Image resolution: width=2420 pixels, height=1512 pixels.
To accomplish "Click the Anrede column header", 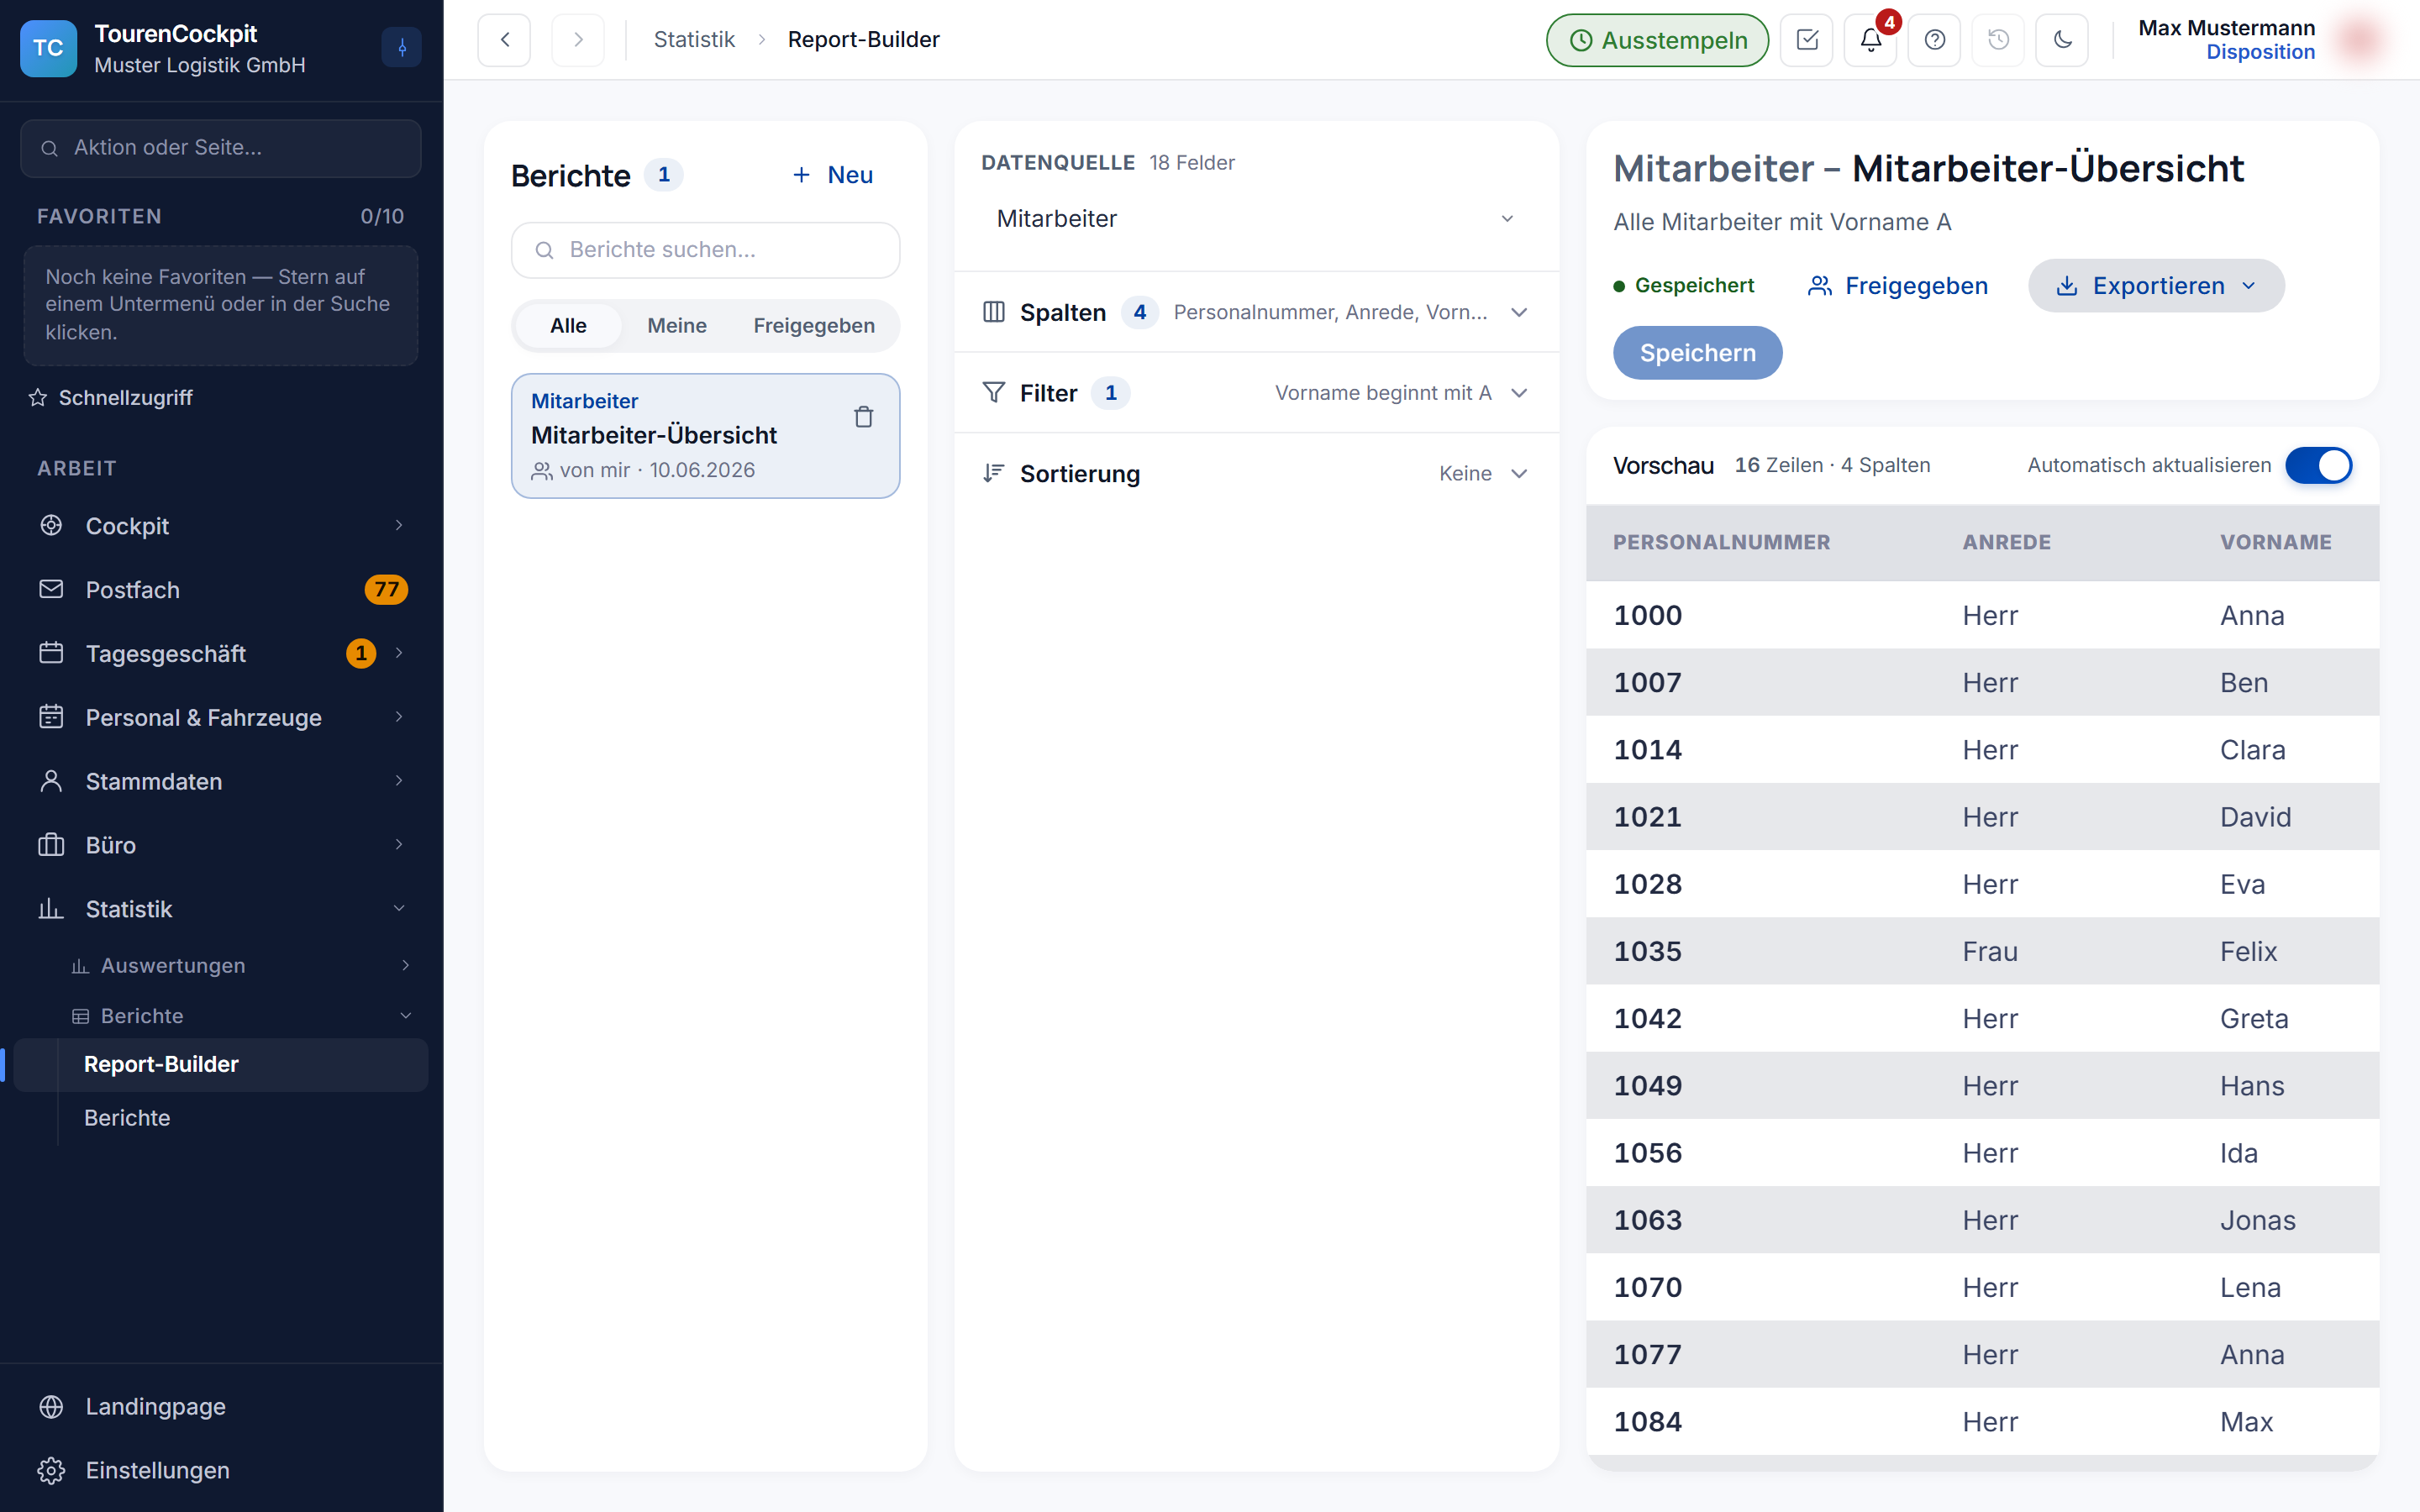I will click(2006, 542).
